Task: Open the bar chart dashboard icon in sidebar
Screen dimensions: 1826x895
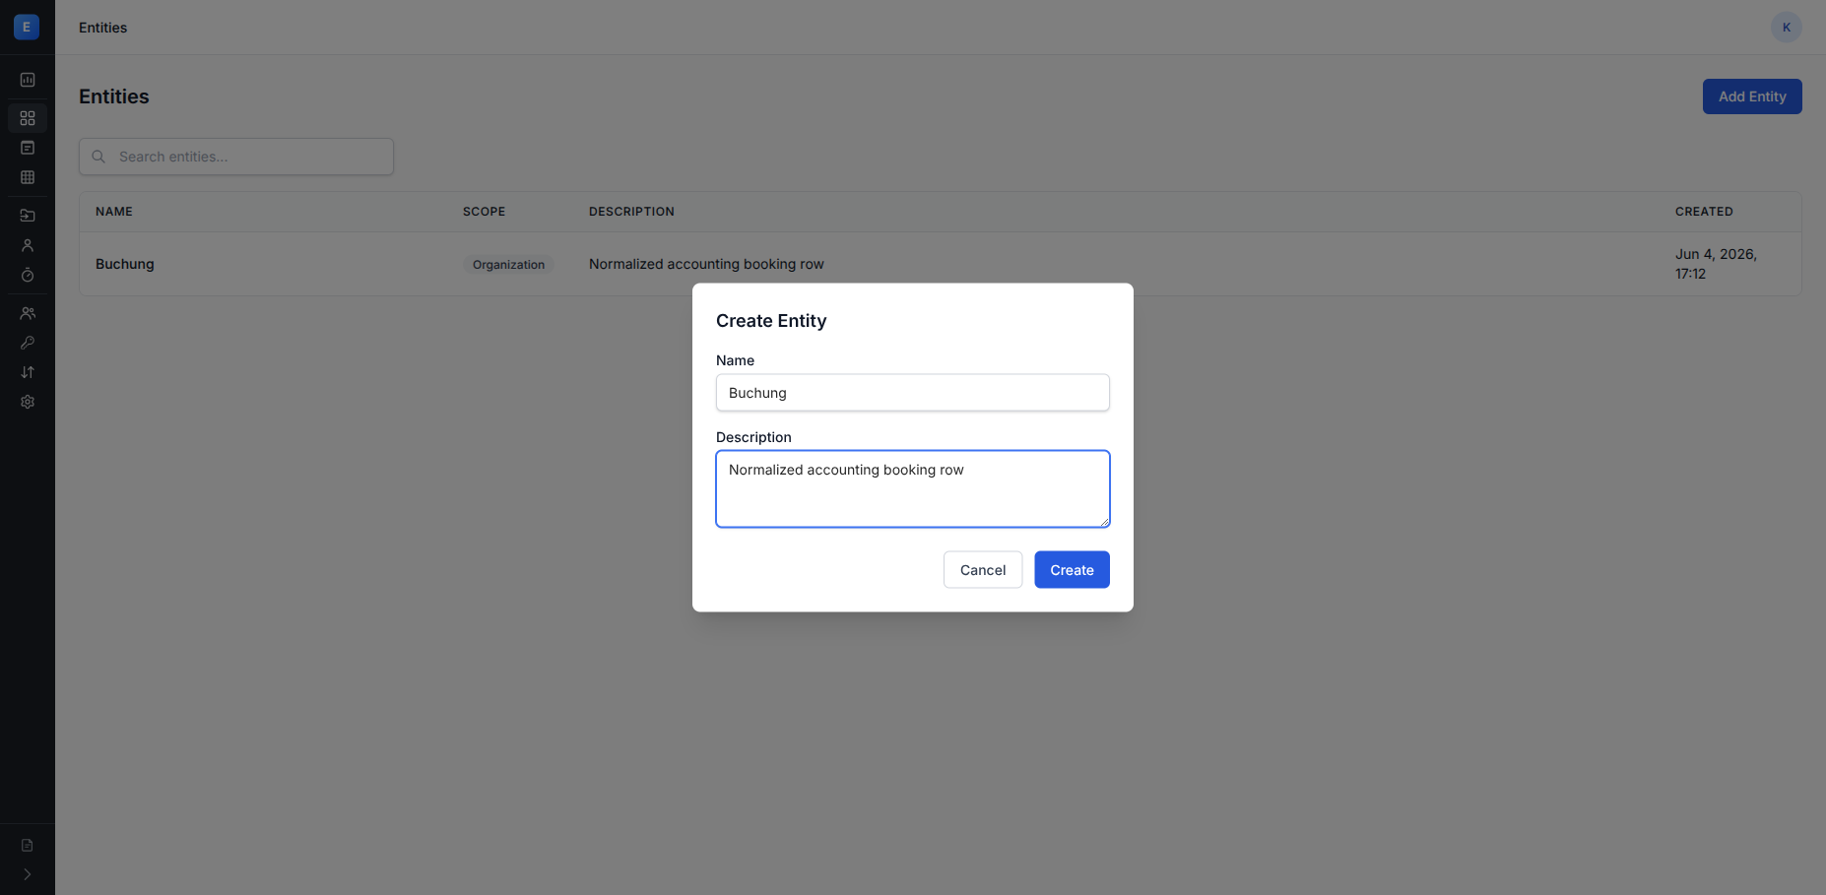Action: (28, 80)
